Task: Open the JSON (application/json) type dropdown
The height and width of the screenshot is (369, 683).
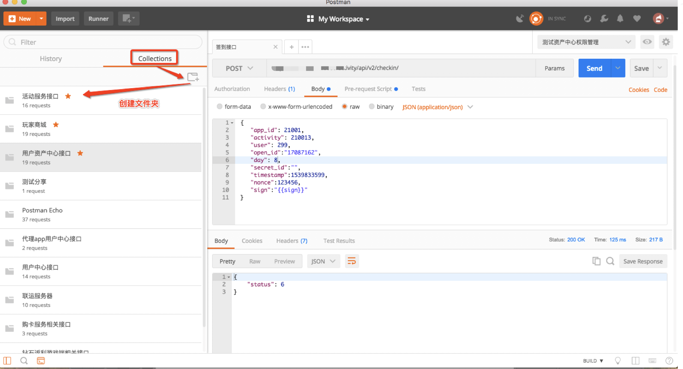Action: tap(437, 107)
